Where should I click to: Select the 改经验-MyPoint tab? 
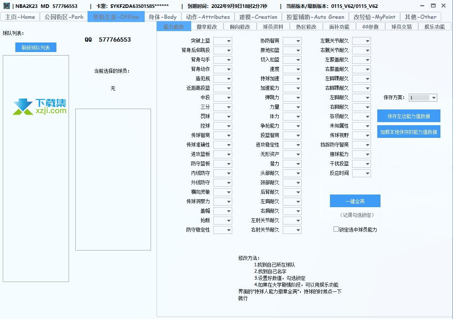375,17
